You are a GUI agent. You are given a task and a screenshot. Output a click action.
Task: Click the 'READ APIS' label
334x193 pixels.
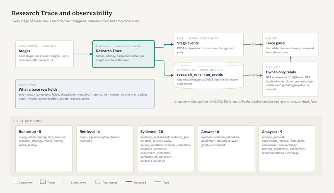273,68
